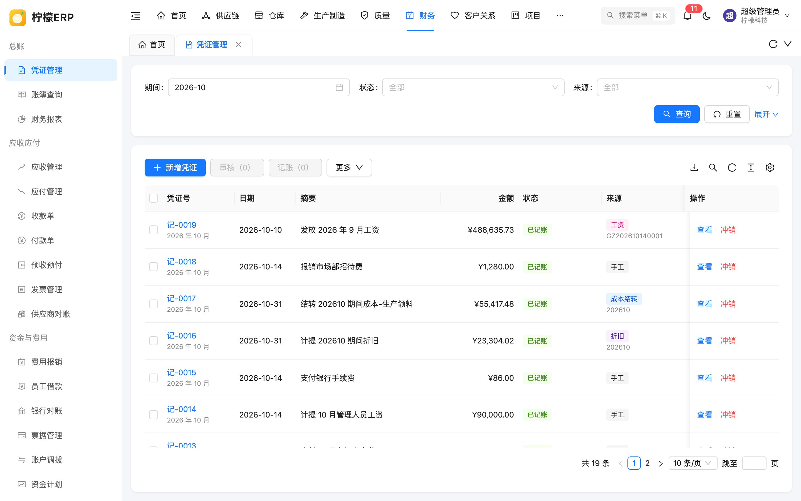Open more top menus ellipsis
The image size is (801, 501).
[560, 16]
